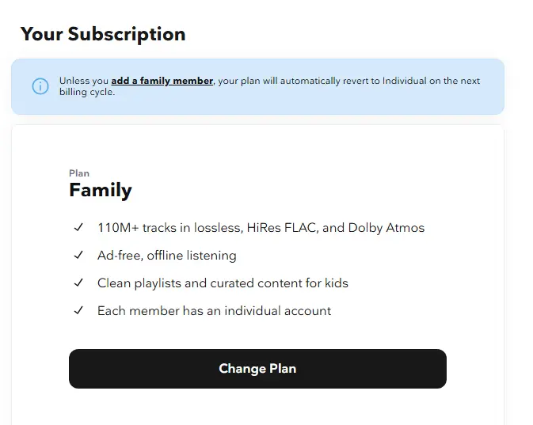Click the small 'Plan' label

pyautogui.click(x=79, y=173)
